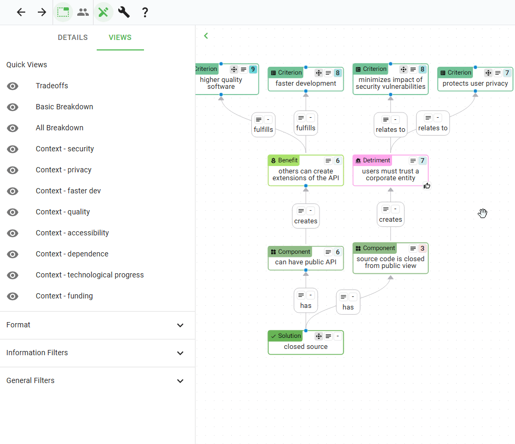Toggle the Context - faster dev eye icon
515x444 pixels.
(13, 191)
